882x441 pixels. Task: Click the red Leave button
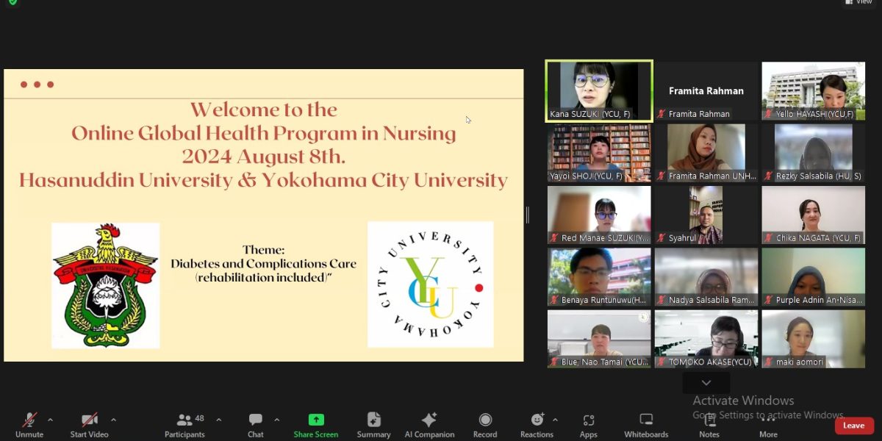853,426
